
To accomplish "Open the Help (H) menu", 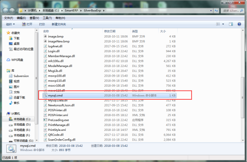I will (60, 18).
